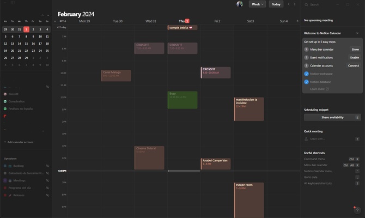
Task: Select day 14 in the mini calendar
Action: coord(19,44)
